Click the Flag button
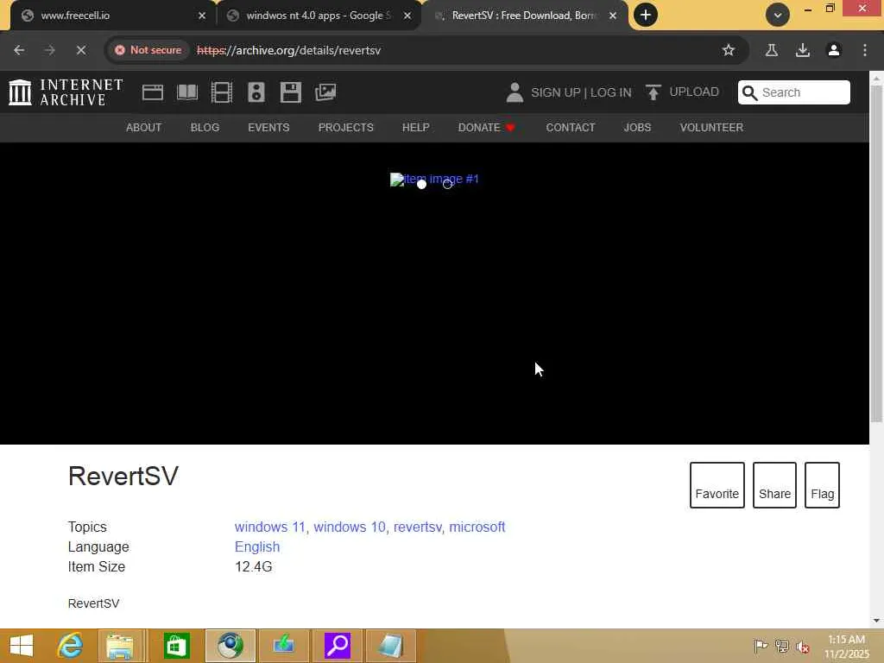 822,485
